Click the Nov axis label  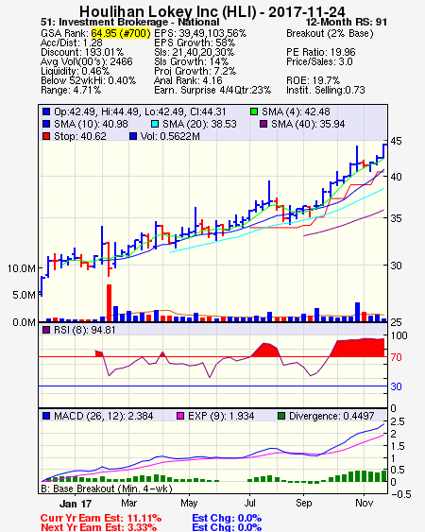pyautogui.click(x=364, y=503)
